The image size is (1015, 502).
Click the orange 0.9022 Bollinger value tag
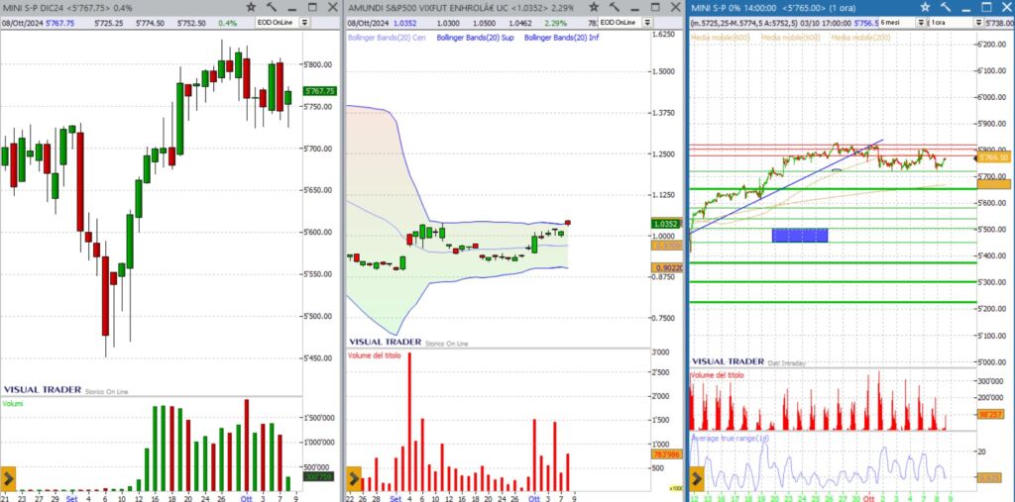pyautogui.click(x=666, y=267)
